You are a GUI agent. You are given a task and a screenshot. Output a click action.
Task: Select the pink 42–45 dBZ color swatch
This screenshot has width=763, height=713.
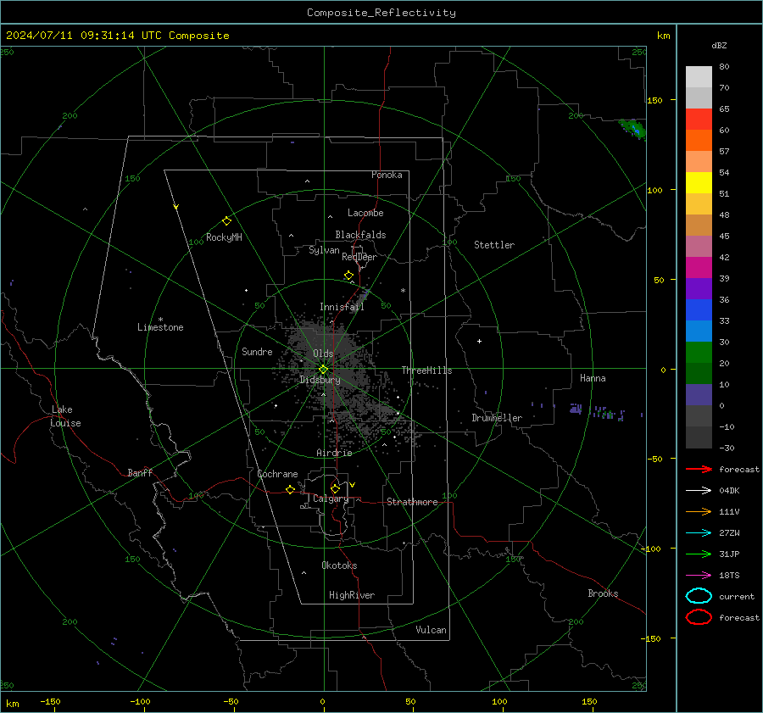[x=699, y=246]
